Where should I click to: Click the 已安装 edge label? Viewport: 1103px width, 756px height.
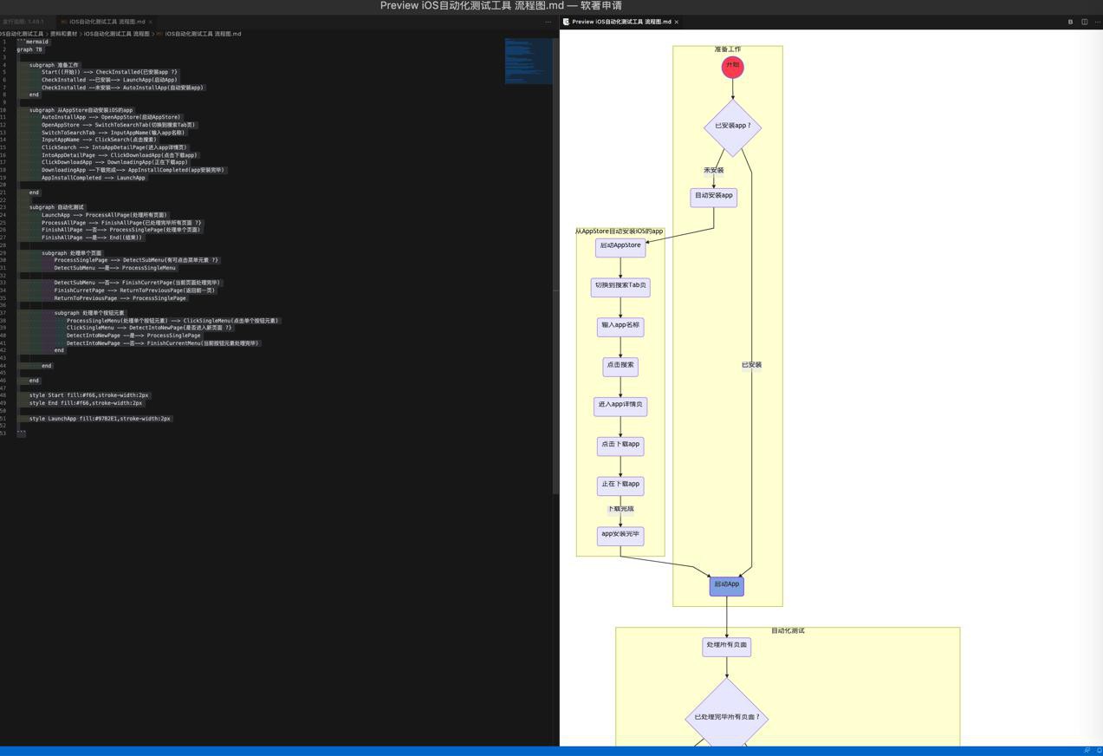[x=752, y=365]
